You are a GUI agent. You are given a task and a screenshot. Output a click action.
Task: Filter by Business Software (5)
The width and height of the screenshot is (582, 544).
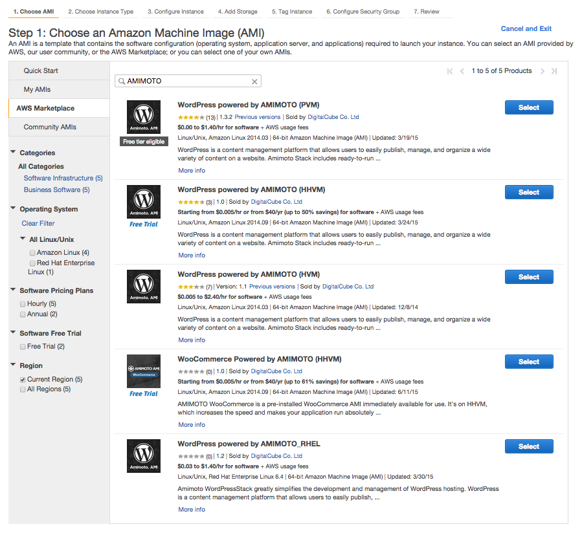(57, 190)
